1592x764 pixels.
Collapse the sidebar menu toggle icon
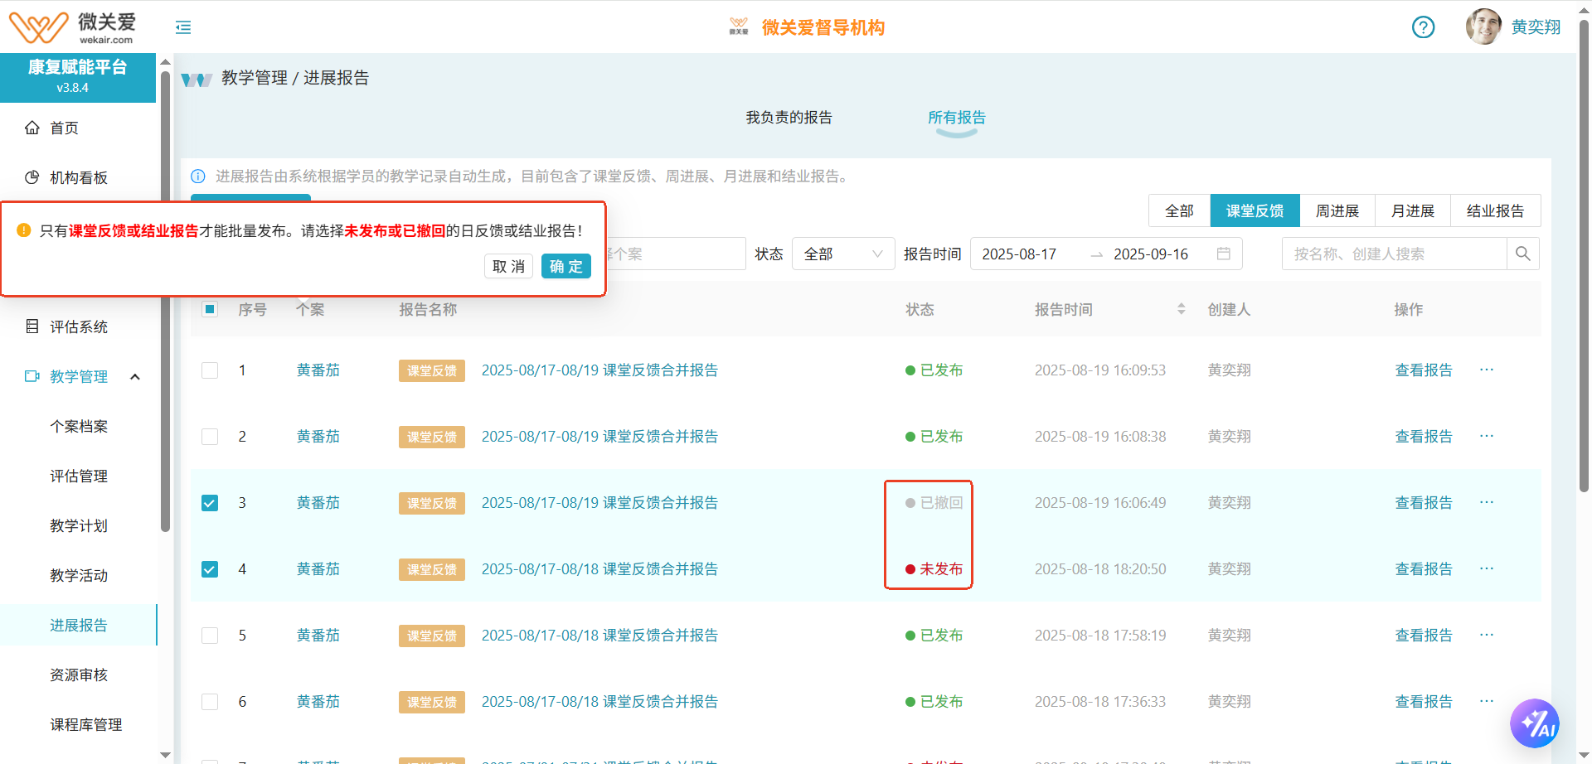[183, 27]
